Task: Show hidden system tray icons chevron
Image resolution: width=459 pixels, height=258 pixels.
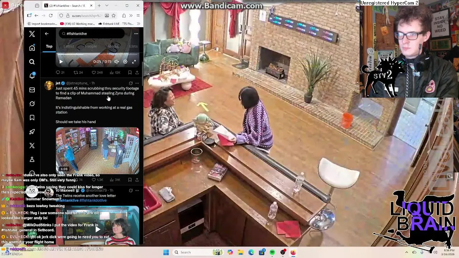Action: tap(406, 252)
